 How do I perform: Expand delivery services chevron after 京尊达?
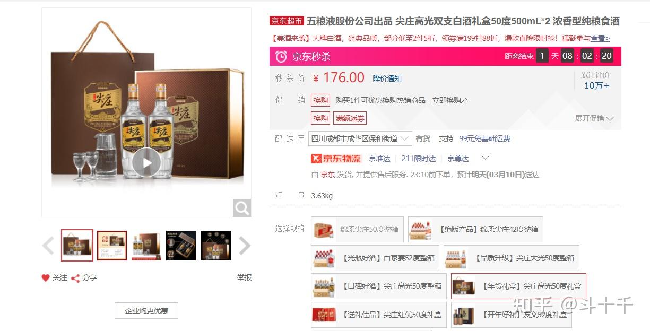coord(485,158)
